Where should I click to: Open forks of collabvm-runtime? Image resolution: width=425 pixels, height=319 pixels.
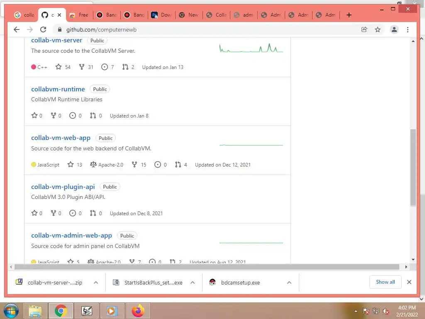tap(56, 116)
